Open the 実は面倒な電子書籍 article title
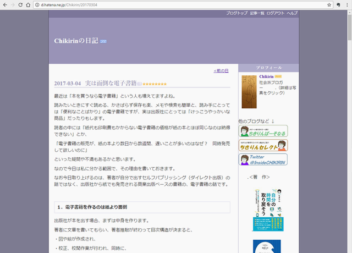The width and height of the screenshot is (352, 253). click(x=111, y=83)
